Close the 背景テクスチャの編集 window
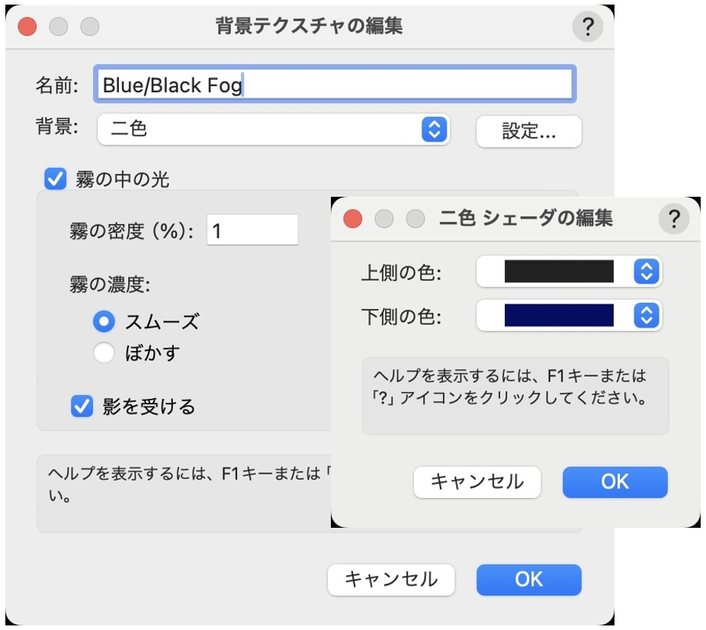Viewport: 706px width, 630px height. click(x=27, y=27)
